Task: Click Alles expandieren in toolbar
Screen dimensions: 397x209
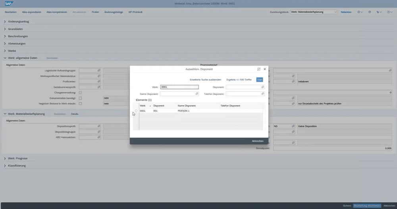Action: (x=31, y=12)
